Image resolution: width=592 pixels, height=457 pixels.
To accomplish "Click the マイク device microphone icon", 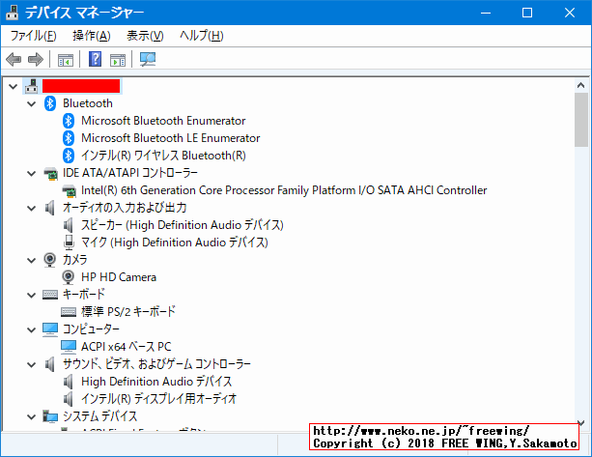I will 69,243.
